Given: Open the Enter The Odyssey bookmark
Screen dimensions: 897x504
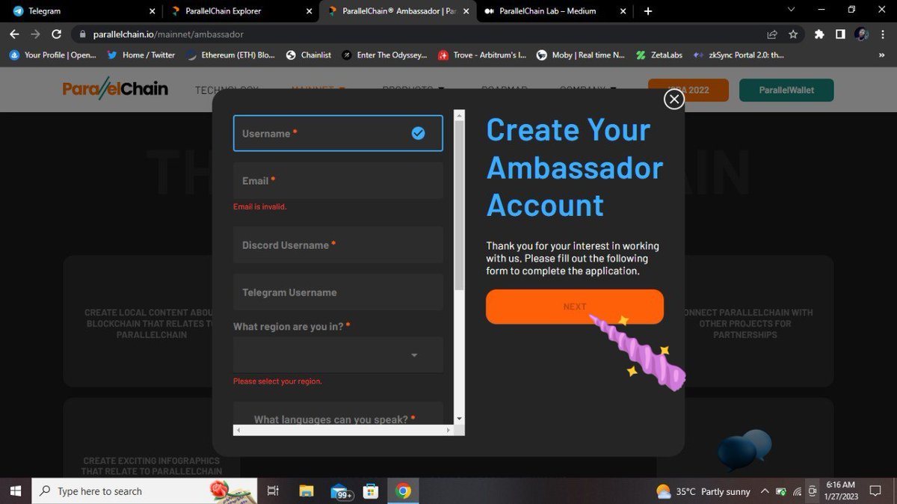Looking at the screenshot, I should [x=385, y=55].
